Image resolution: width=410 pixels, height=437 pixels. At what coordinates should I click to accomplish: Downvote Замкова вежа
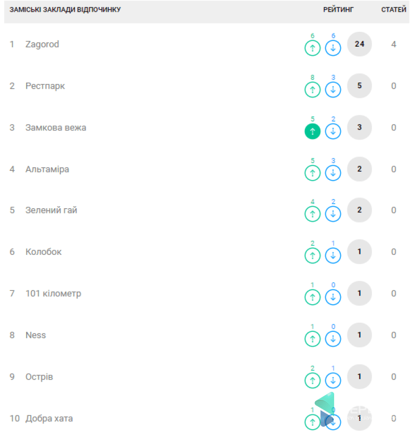333,131
